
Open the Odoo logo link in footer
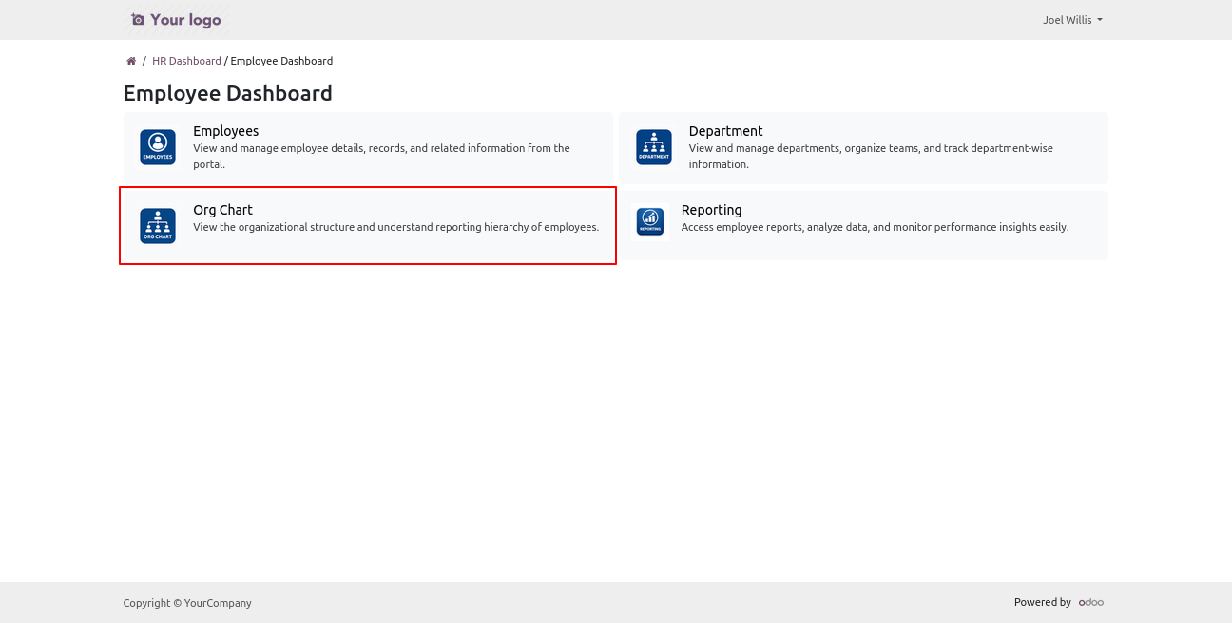tap(1090, 602)
